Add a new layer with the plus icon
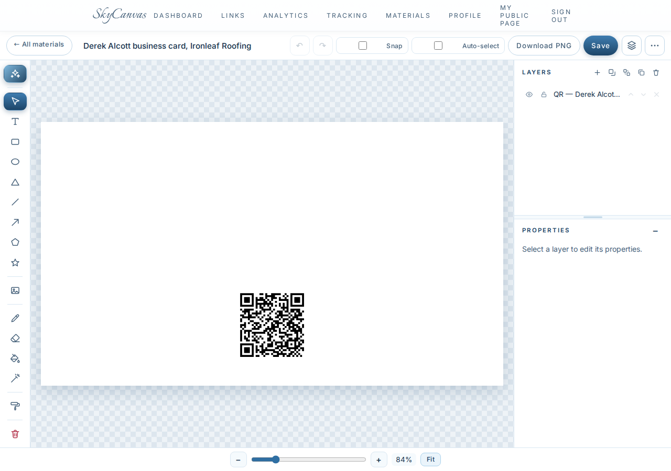The image size is (671, 471). tap(597, 73)
